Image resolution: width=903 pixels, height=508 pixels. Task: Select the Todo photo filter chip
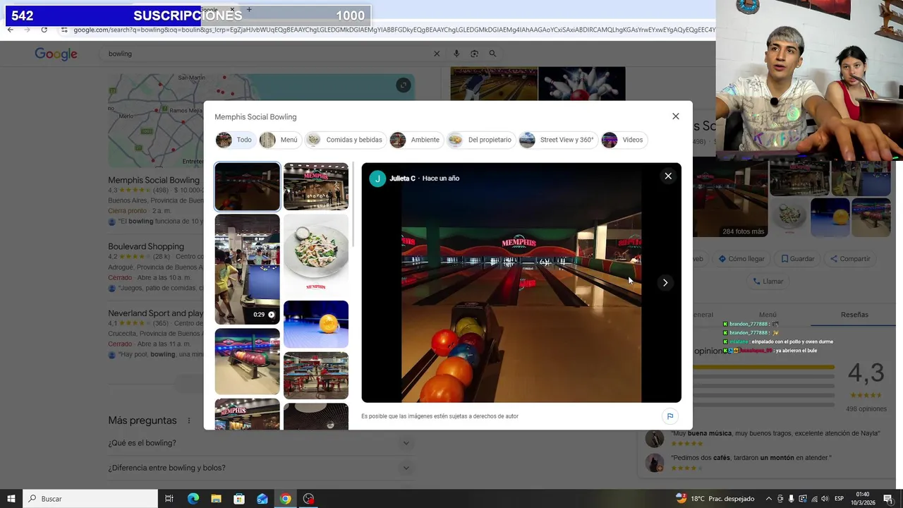point(234,140)
